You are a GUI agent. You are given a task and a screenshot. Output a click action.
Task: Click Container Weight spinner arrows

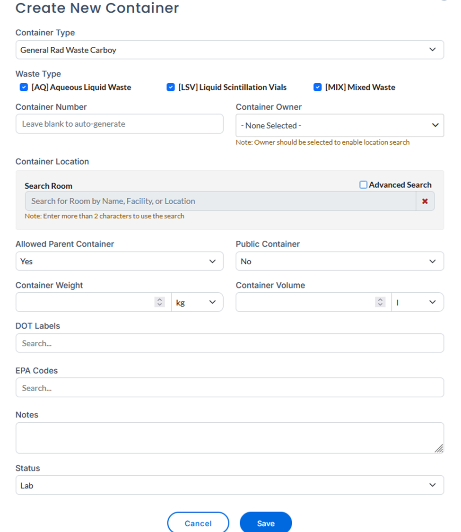coord(159,302)
